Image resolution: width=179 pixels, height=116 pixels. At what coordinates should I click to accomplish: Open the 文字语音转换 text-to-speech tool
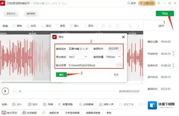tap(72, 113)
